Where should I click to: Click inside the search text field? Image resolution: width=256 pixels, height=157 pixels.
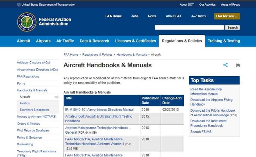(189, 27)
